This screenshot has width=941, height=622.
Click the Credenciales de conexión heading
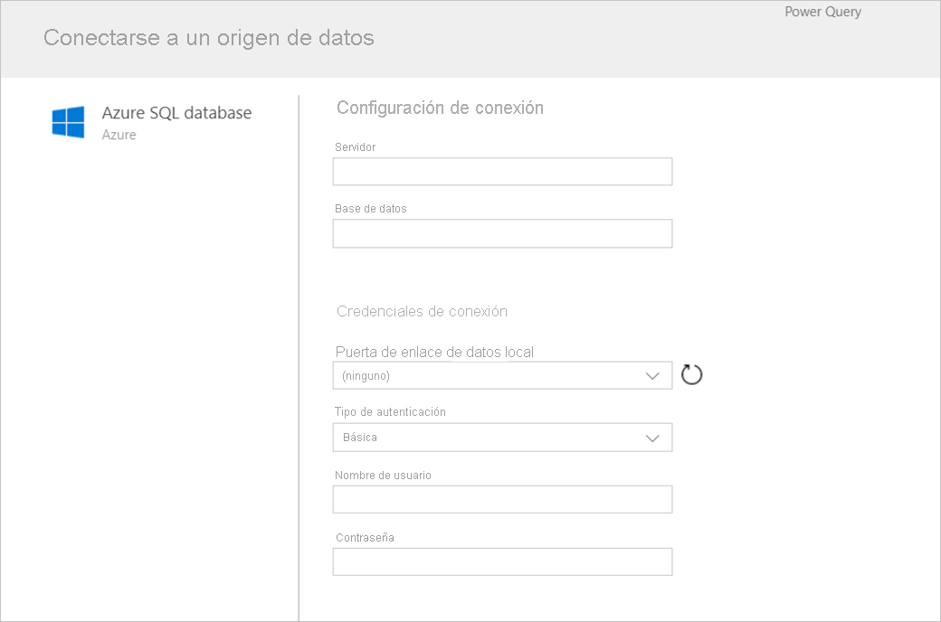(422, 311)
